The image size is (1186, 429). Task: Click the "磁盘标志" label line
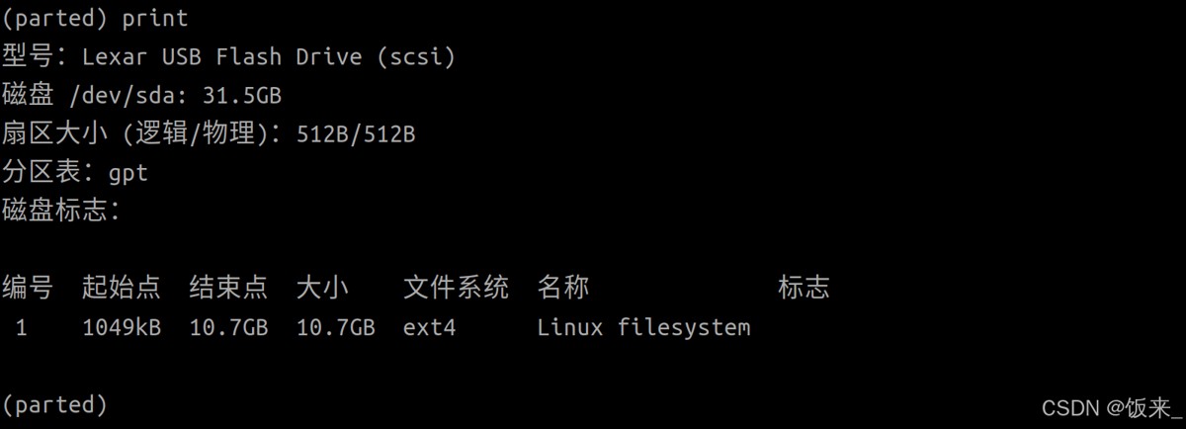(59, 210)
